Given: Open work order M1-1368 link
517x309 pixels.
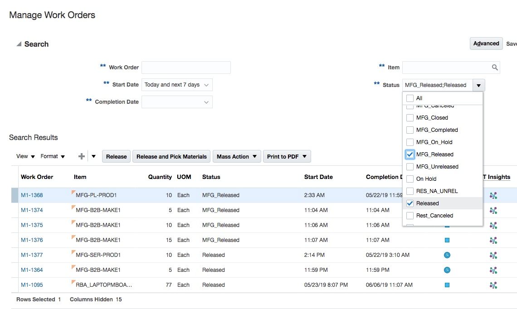Looking at the screenshot, I should click(32, 195).
